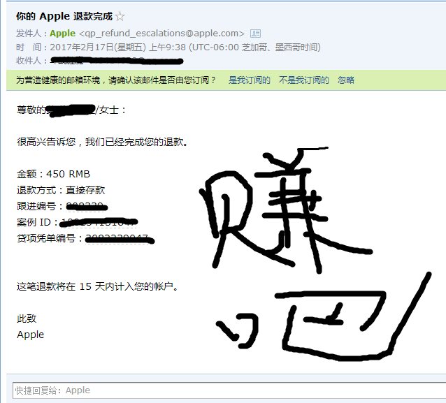Click the label '案例 ID'

click(x=34, y=222)
